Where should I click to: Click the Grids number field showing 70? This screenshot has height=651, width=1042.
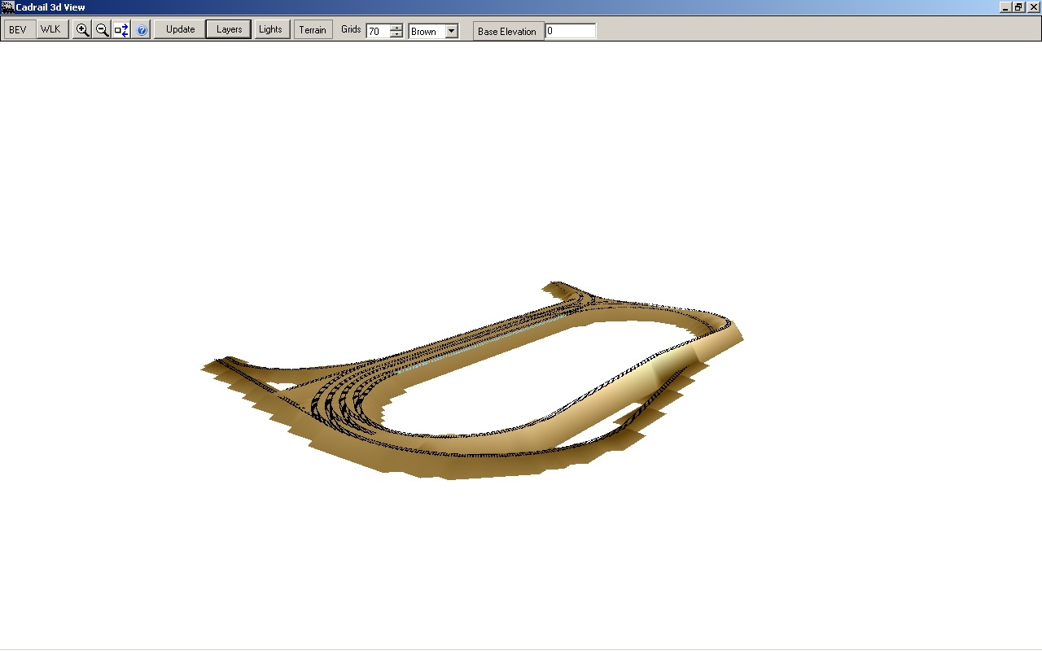pyautogui.click(x=377, y=32)
